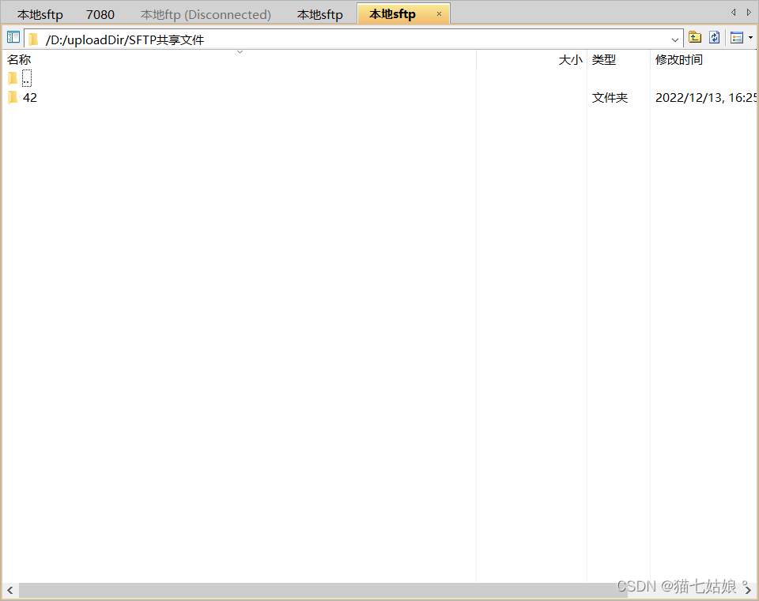Image resolution: width=759 pixels, height=601 pixels.
Task: Go up to parent folder icon
Action: 695,37
